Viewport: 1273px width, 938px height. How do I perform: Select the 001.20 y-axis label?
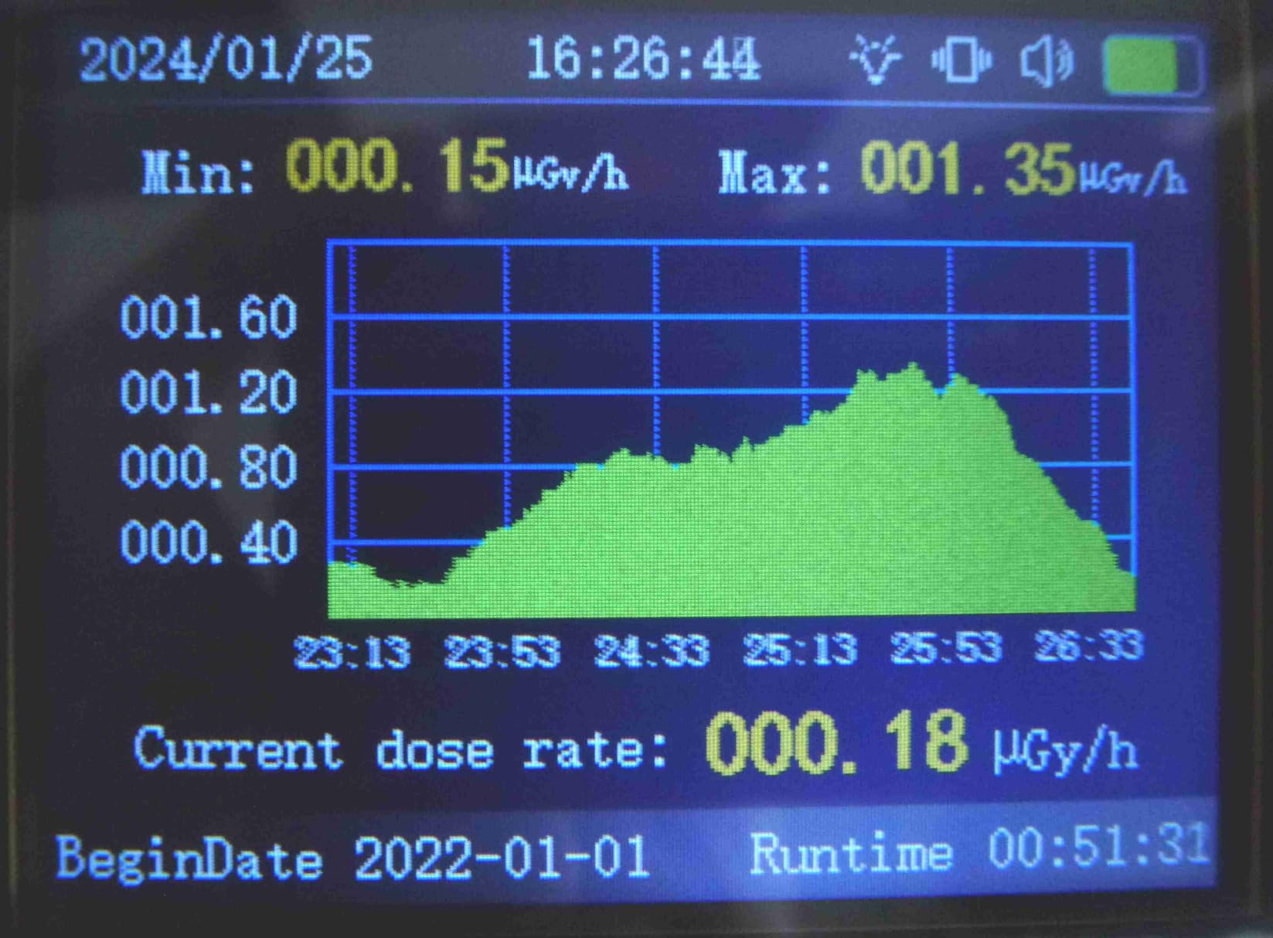[209, 392]
